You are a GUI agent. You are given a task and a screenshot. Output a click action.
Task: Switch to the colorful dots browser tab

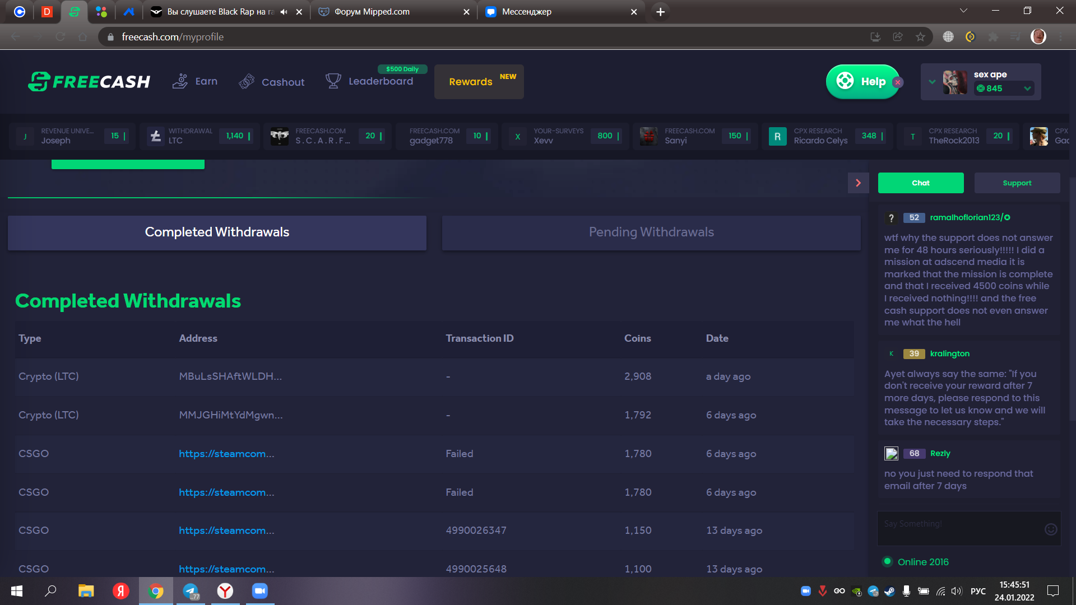[101, 12]
